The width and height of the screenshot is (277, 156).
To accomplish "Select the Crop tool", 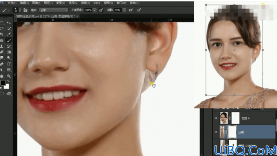I will pos(2,34).
